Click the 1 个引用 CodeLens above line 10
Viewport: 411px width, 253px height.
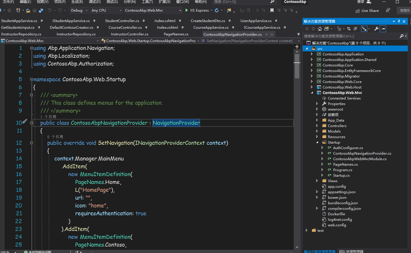tap(48, 117)
